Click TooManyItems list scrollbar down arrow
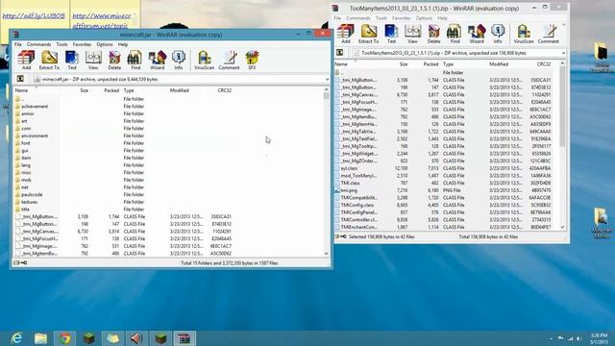Viewport: 615px width, 346px height. click(x=562, y=227)
